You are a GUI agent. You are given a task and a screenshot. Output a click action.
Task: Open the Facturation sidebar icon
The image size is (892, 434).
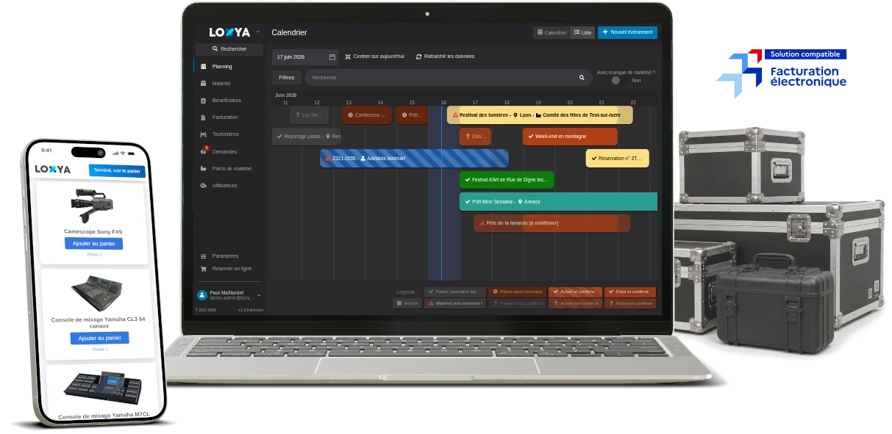coord(204,117)
